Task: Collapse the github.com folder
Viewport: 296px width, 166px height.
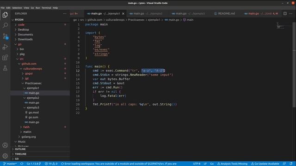Action: tap(40, 64)
